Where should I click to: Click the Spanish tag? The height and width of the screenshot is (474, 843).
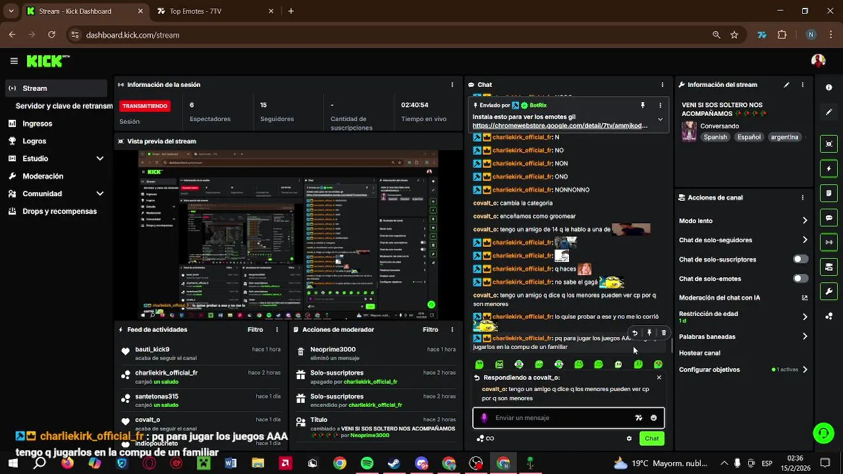pos(715,138)
